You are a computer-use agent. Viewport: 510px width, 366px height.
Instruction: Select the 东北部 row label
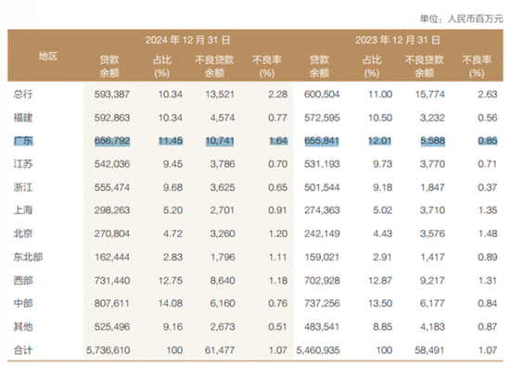(x=28, y=257)
